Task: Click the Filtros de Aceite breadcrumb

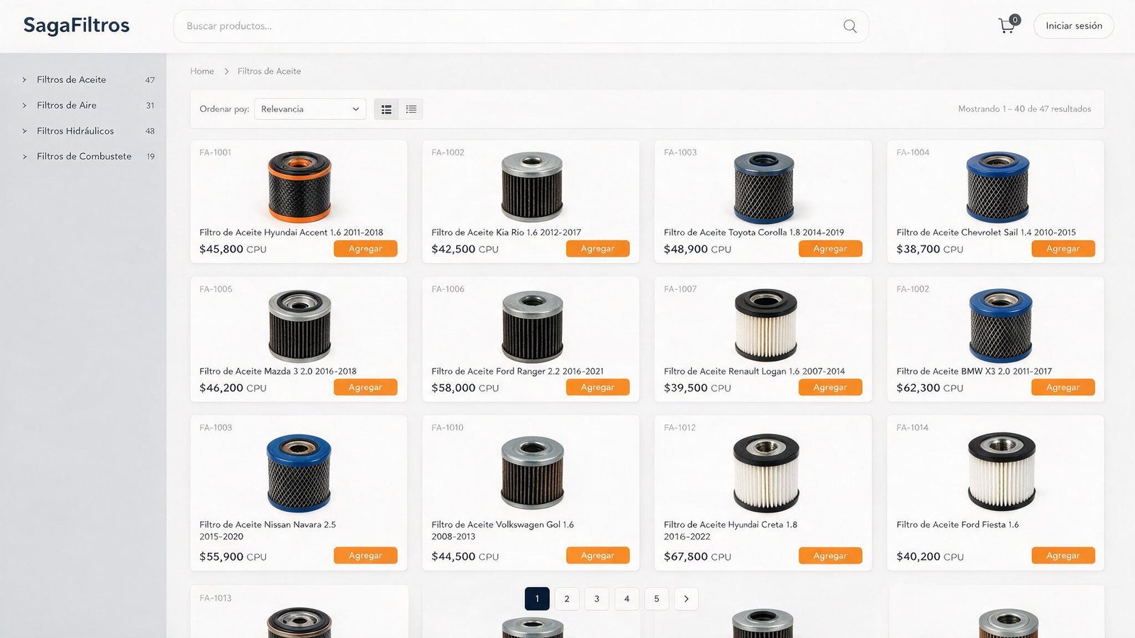Action: tap(269, 71)
